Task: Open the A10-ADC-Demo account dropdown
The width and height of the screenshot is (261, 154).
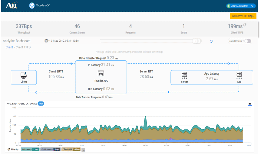Action: pyautogui.click(x=241, y=6)
